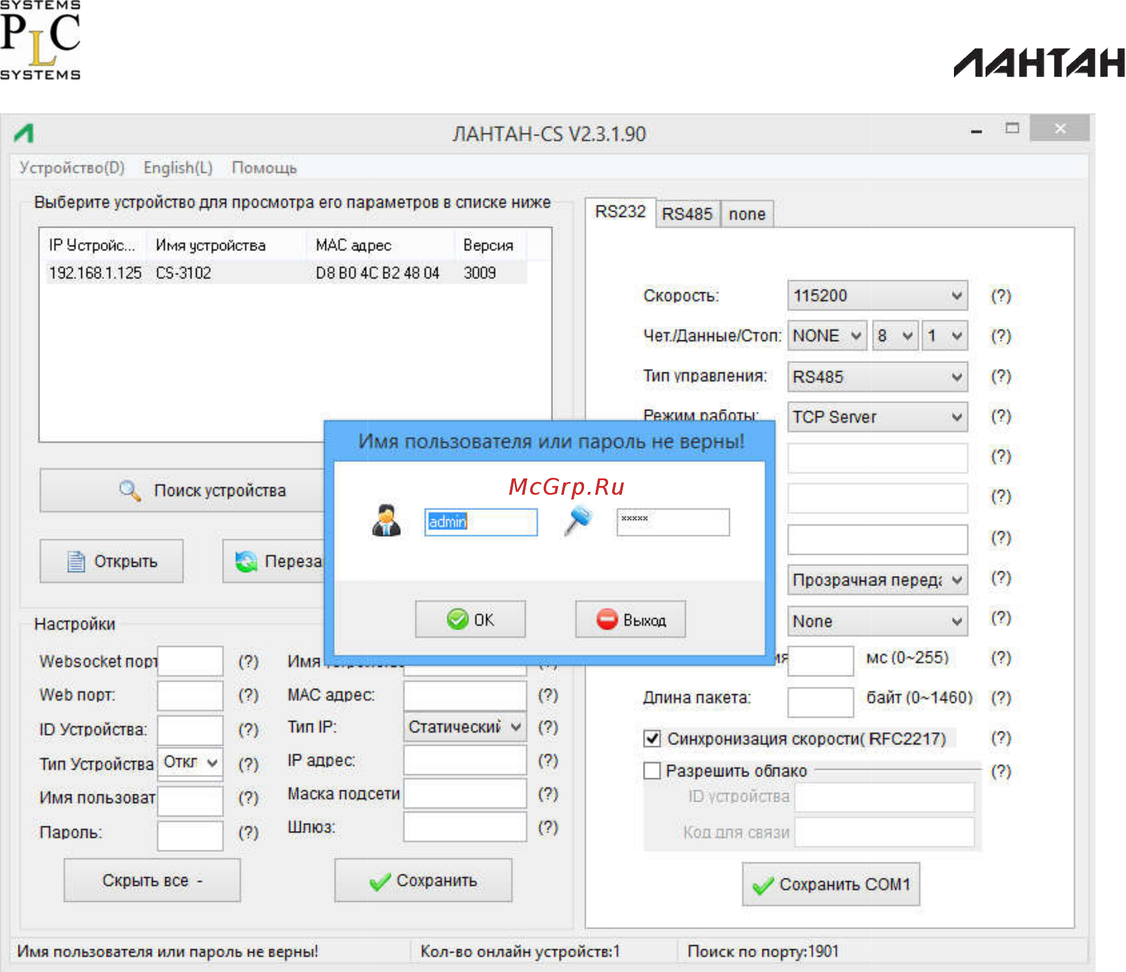Click the Открыть button

tap(111, 561)
